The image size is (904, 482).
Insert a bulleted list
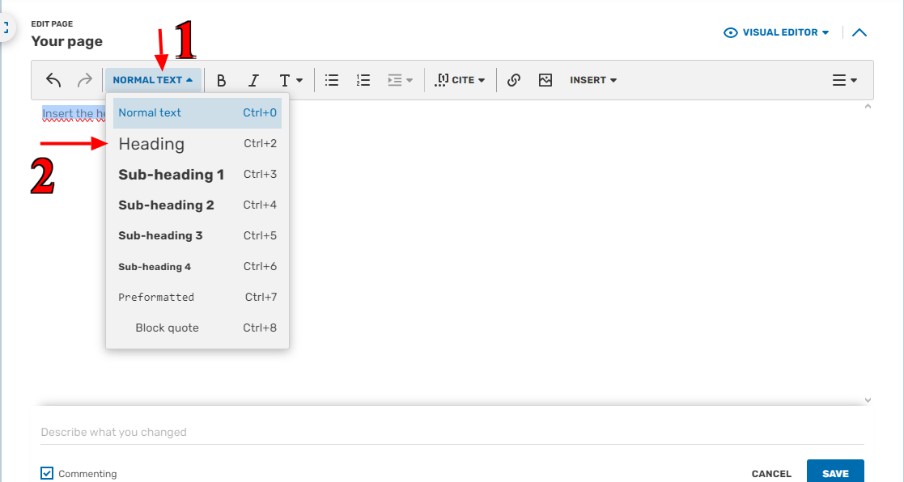[x=332, y=80]
